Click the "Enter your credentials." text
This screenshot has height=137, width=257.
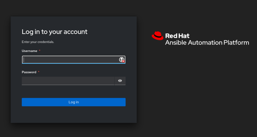click(x=38, y=42)
